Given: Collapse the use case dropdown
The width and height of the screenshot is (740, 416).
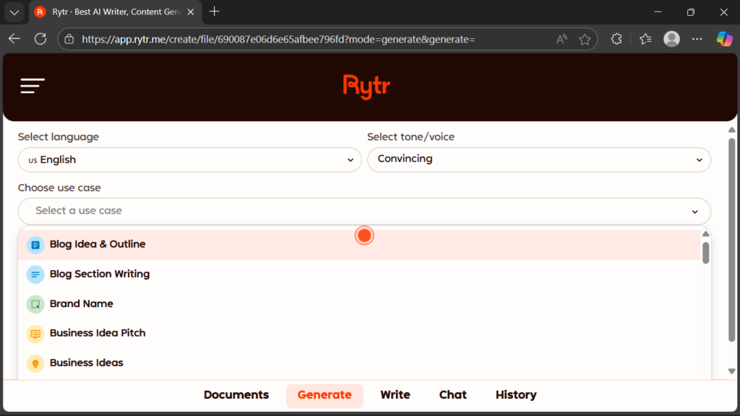Looking at the screenshot, I should [697, 212].
